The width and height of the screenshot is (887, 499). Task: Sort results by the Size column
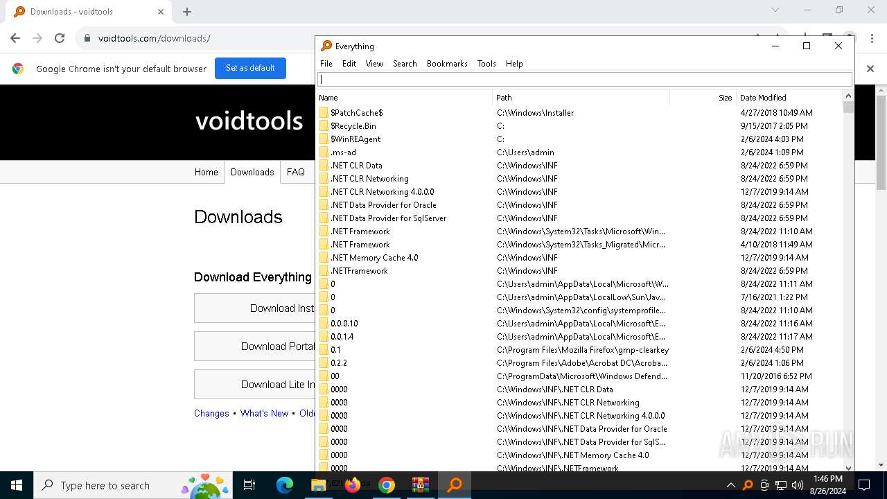tap(702, 98)
